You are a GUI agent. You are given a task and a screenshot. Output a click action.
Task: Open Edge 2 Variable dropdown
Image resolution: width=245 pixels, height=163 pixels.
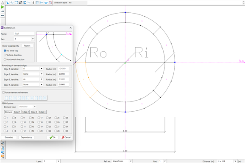(42, 74)
